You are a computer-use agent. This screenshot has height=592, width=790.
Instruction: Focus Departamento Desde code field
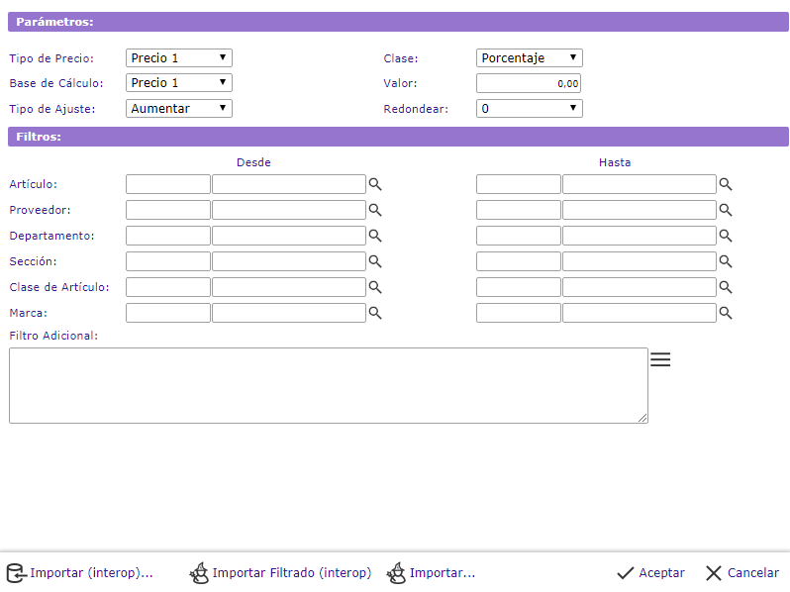[x=168, y=236]
